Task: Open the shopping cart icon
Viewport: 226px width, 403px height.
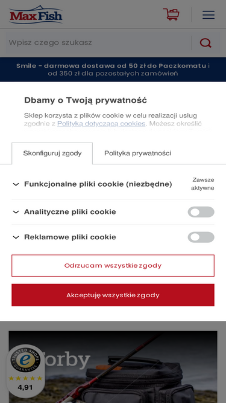Action: 171,15
